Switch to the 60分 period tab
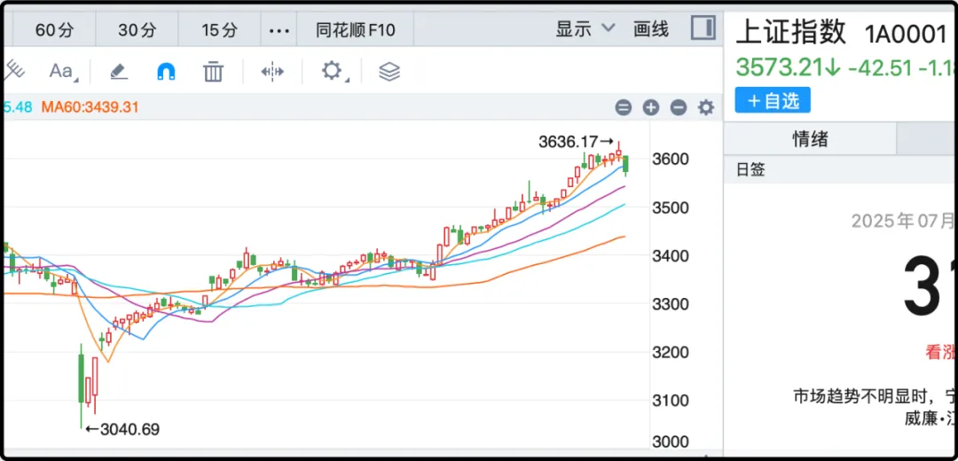Screen dimensions: 958x461 (x=55, y=30)
